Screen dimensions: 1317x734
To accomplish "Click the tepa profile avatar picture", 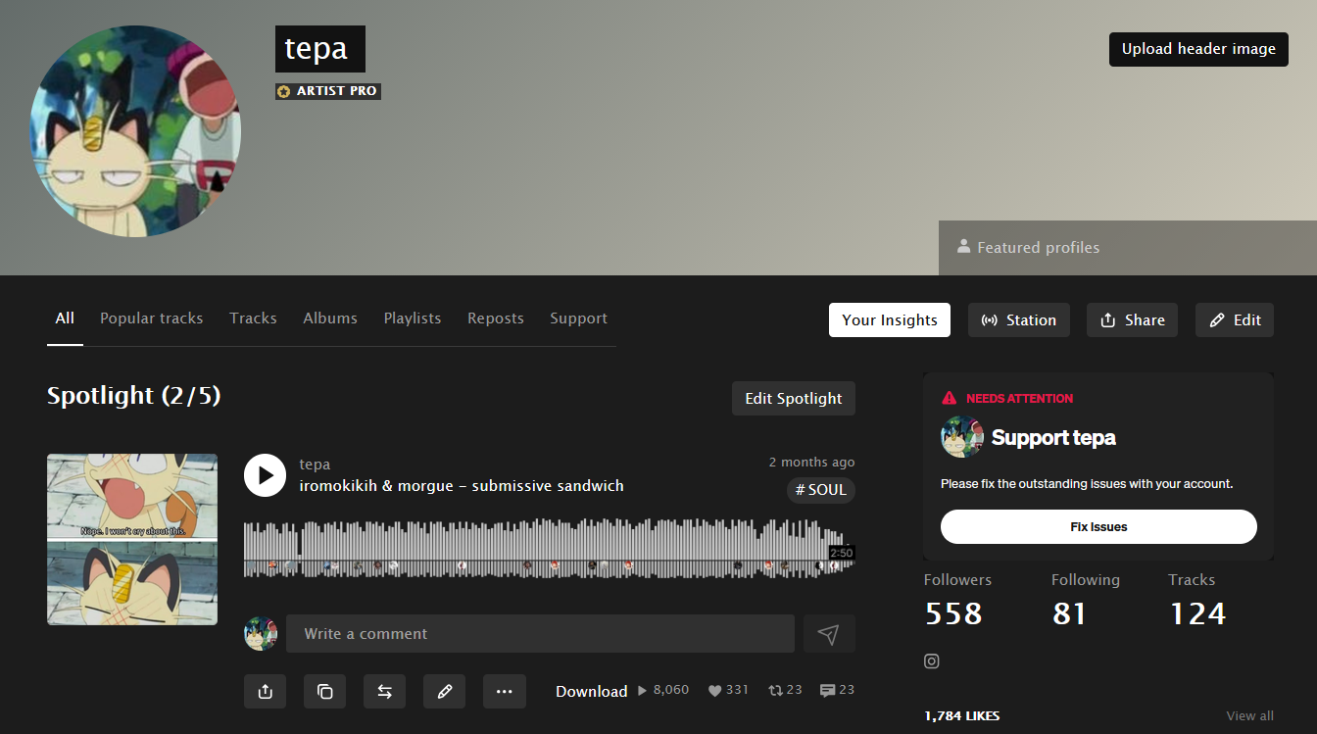I will click(x=135, y=131).
